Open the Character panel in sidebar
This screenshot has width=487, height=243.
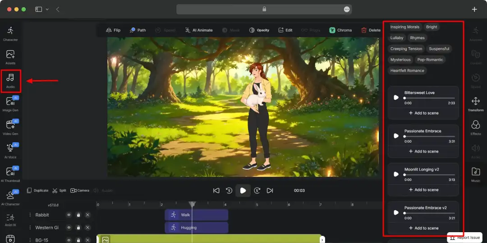click(10, 34)
